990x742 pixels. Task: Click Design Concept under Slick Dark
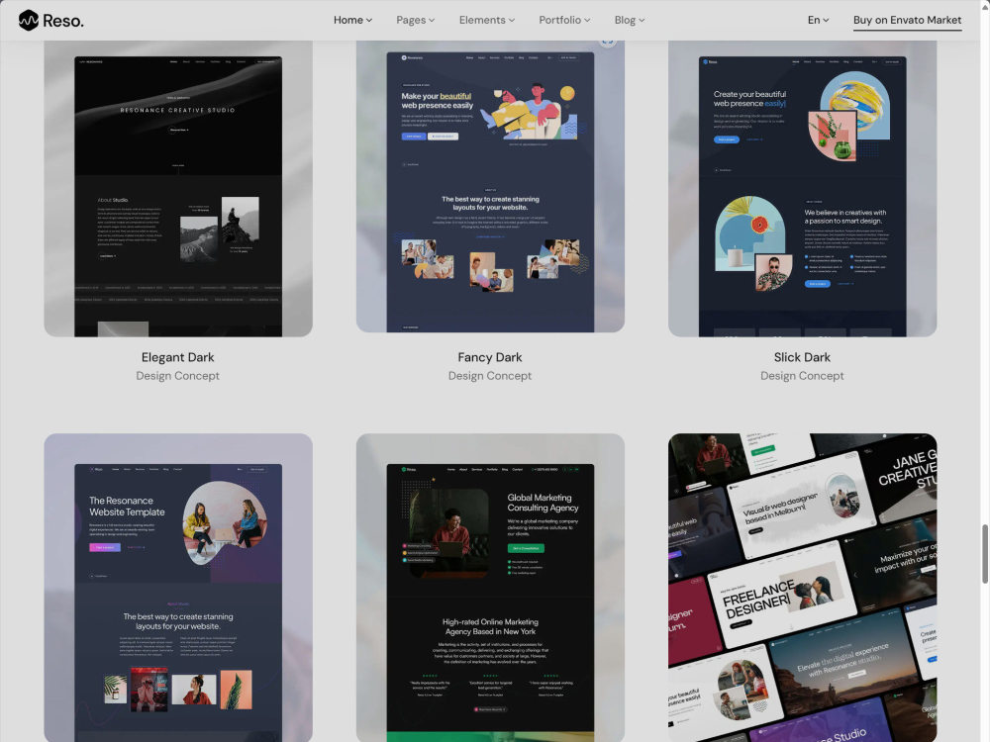[802, 375]
